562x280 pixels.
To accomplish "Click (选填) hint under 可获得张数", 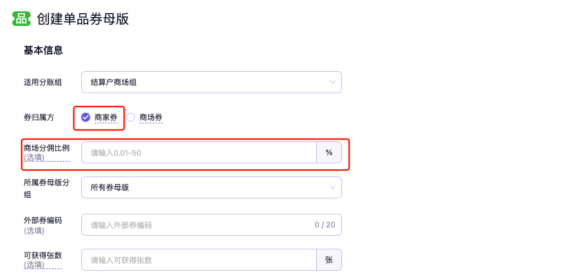I will (x=34, y=265).
